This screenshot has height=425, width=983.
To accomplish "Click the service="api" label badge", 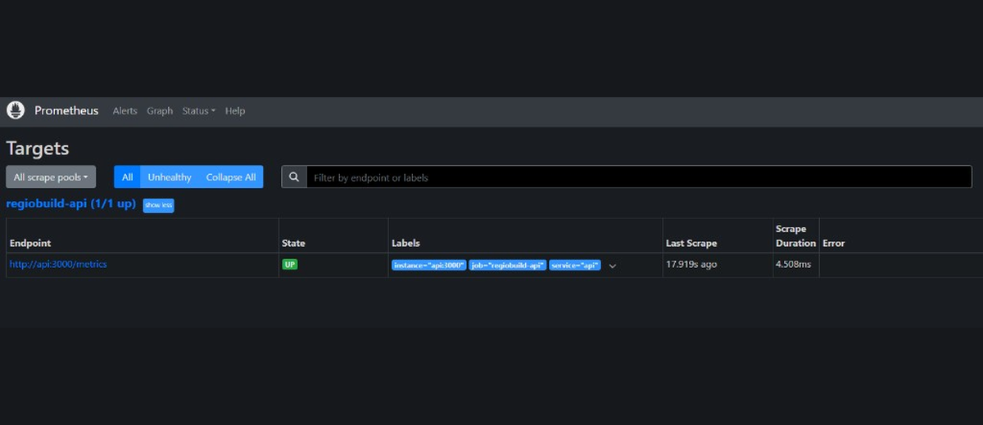I will coord(575,266).
